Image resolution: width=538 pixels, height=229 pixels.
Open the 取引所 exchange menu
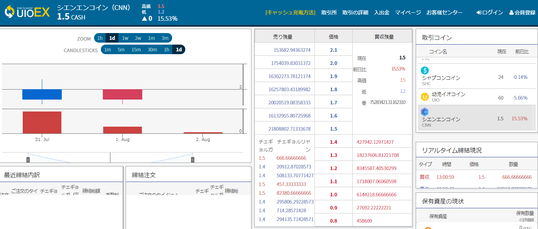coord(329,12)
